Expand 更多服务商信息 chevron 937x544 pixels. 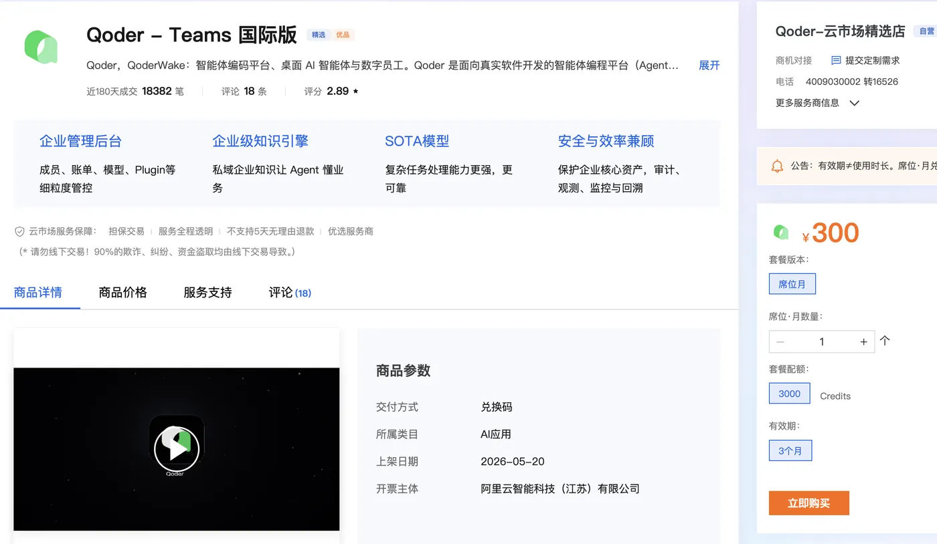[854, 103]
